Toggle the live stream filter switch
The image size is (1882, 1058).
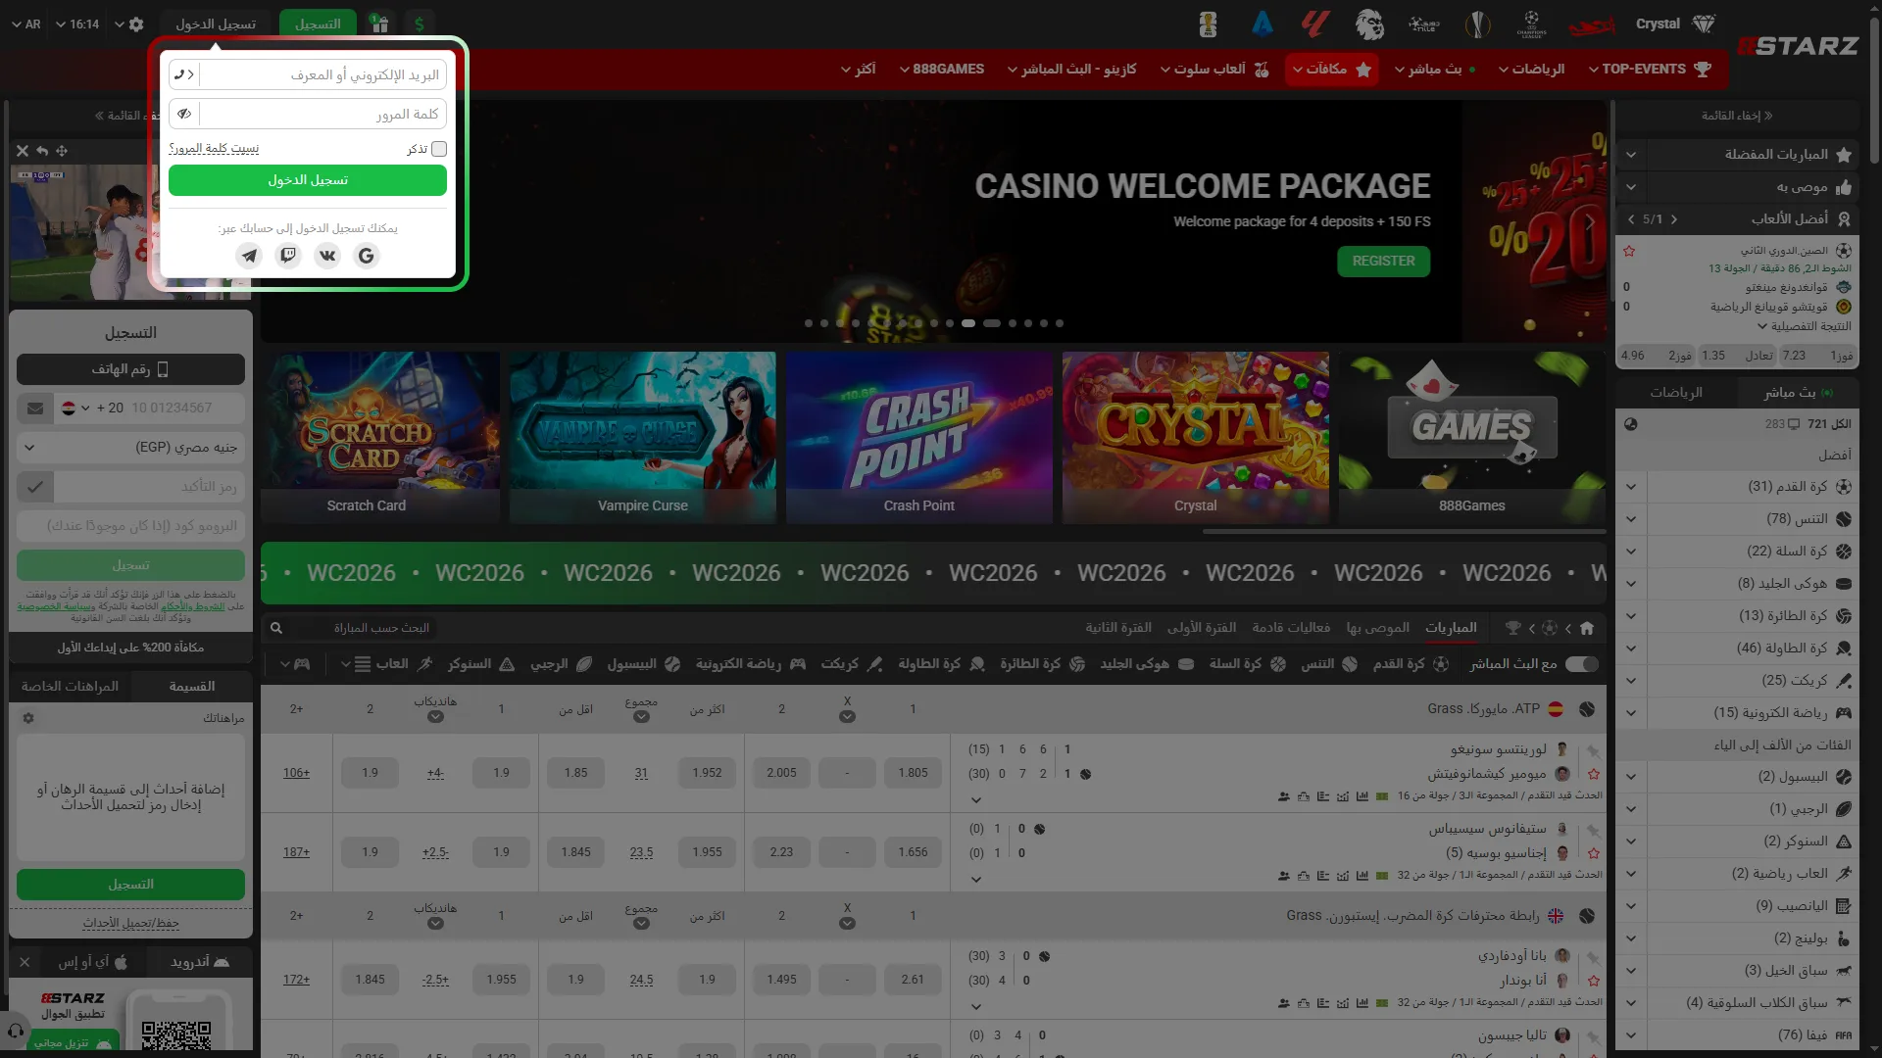(x=1582, y=664)
